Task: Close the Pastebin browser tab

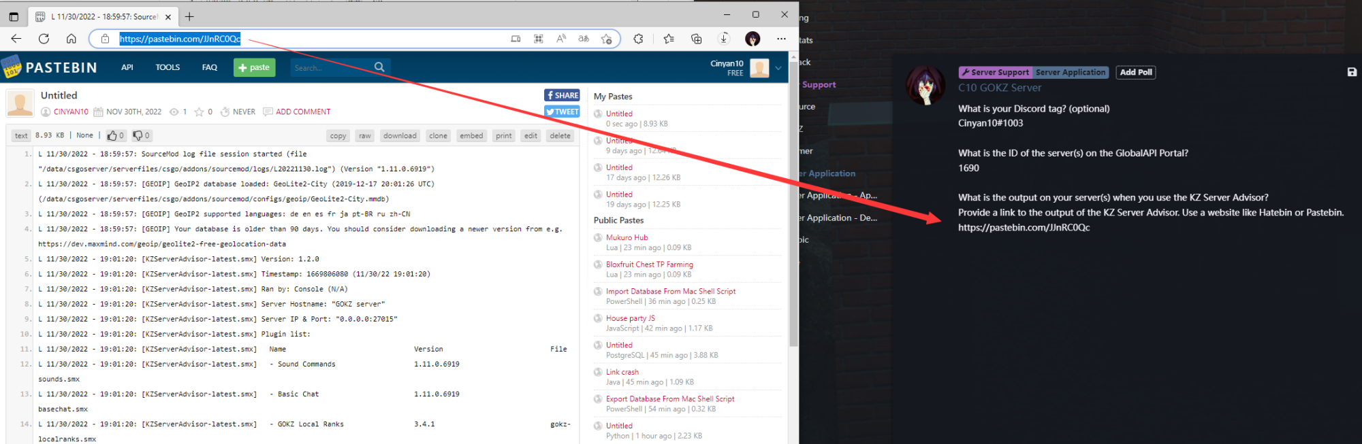Action: 168,17
